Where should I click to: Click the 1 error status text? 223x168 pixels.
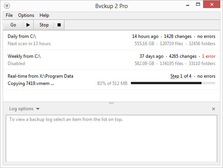pyautogui.click(x=208, y=56)
